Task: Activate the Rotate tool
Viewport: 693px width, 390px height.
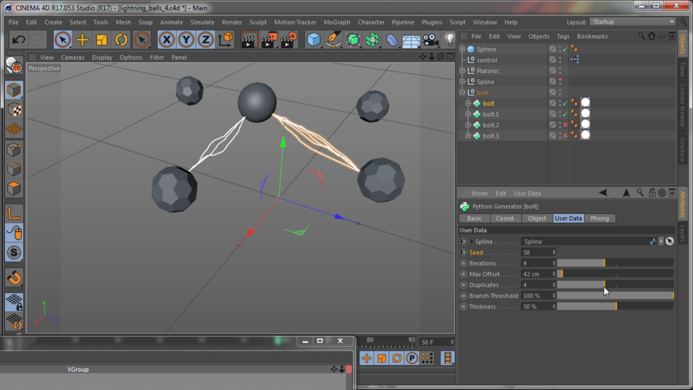Action: [121, 40]
